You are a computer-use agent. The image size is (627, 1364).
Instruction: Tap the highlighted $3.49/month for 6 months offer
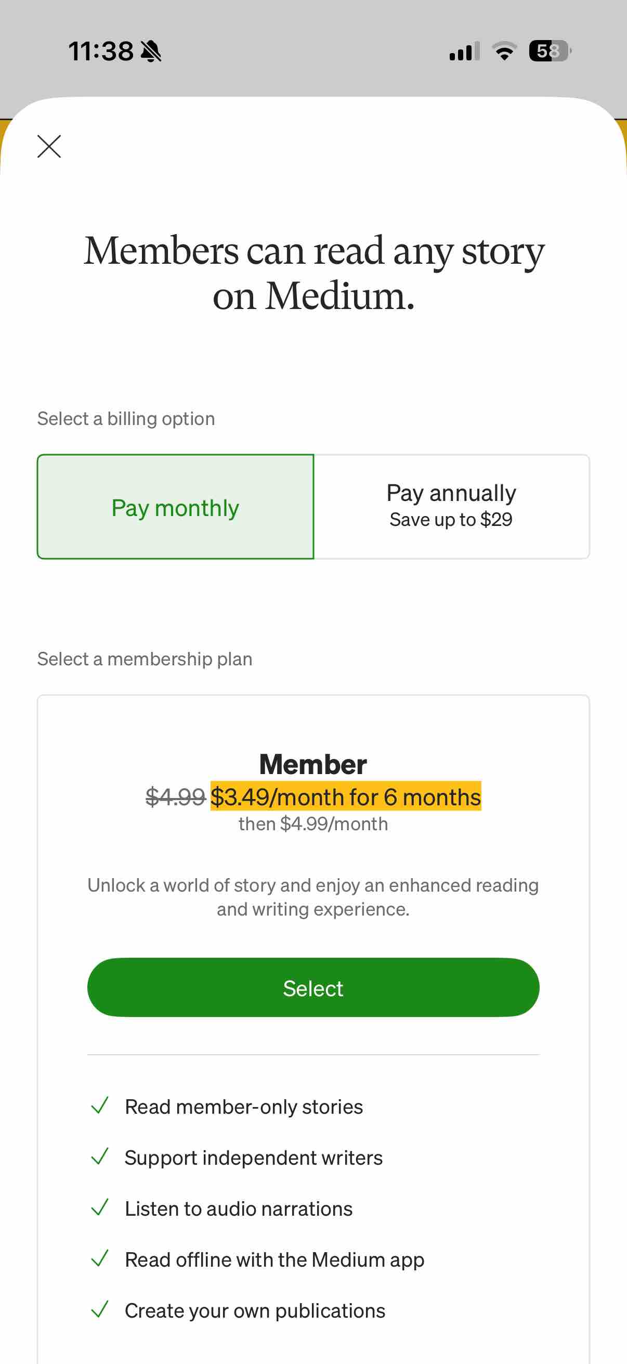tap(346, 796)
